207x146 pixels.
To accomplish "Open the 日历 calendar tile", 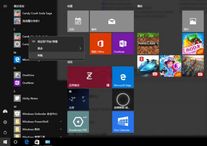I will [78, 21].
